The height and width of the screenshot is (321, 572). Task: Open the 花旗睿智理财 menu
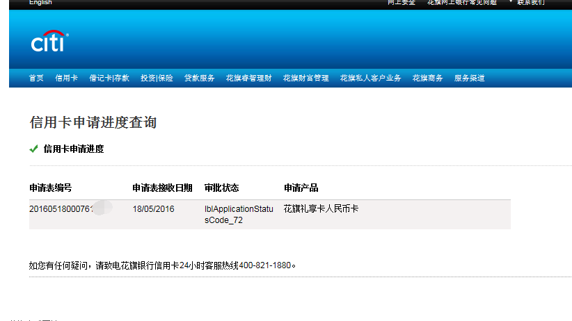tap(249, 78)
